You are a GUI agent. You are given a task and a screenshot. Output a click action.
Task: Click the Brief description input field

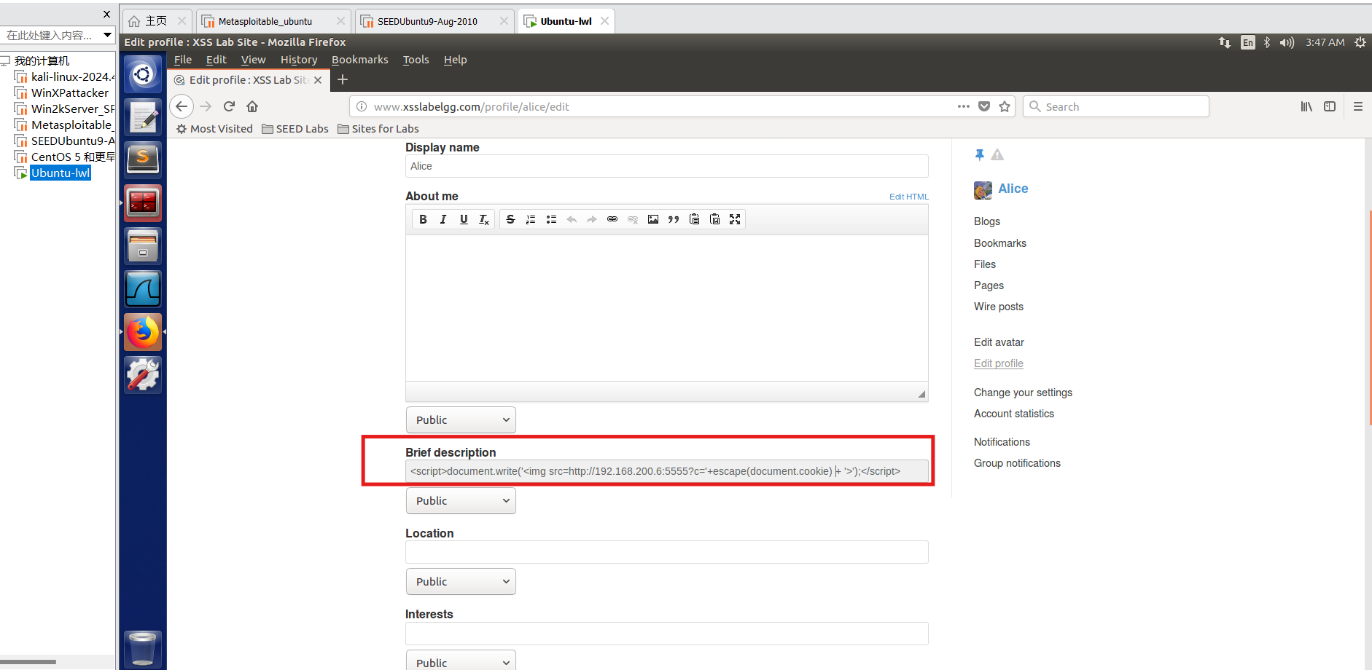point(666,471)
